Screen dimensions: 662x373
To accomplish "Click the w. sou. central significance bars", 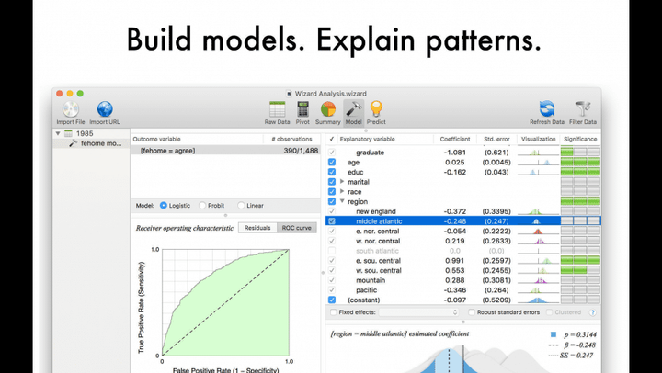I will point(580,270).
